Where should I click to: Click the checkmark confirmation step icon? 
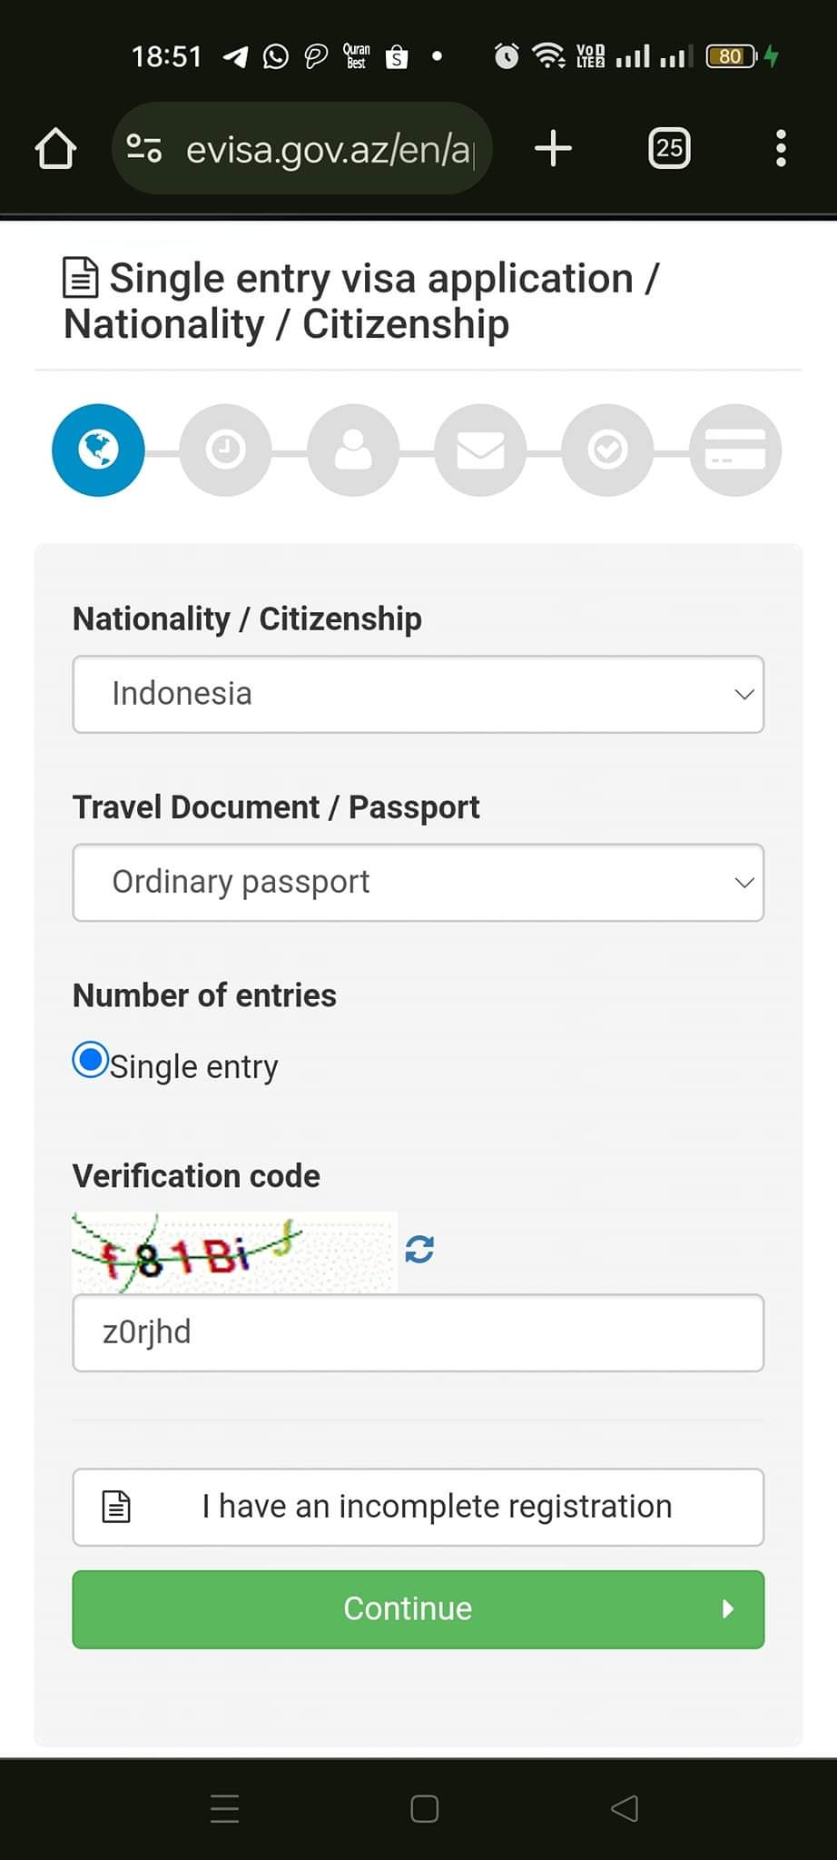(x=607, y=450)
